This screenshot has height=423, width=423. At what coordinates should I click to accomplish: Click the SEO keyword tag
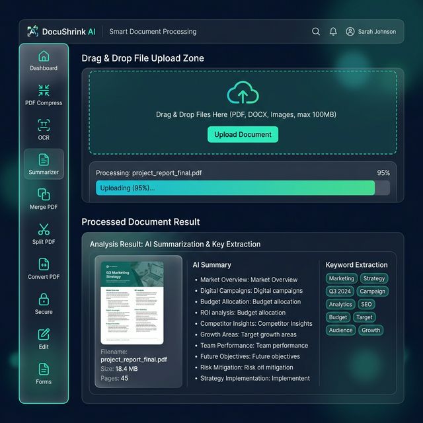(x=366, y=304)
